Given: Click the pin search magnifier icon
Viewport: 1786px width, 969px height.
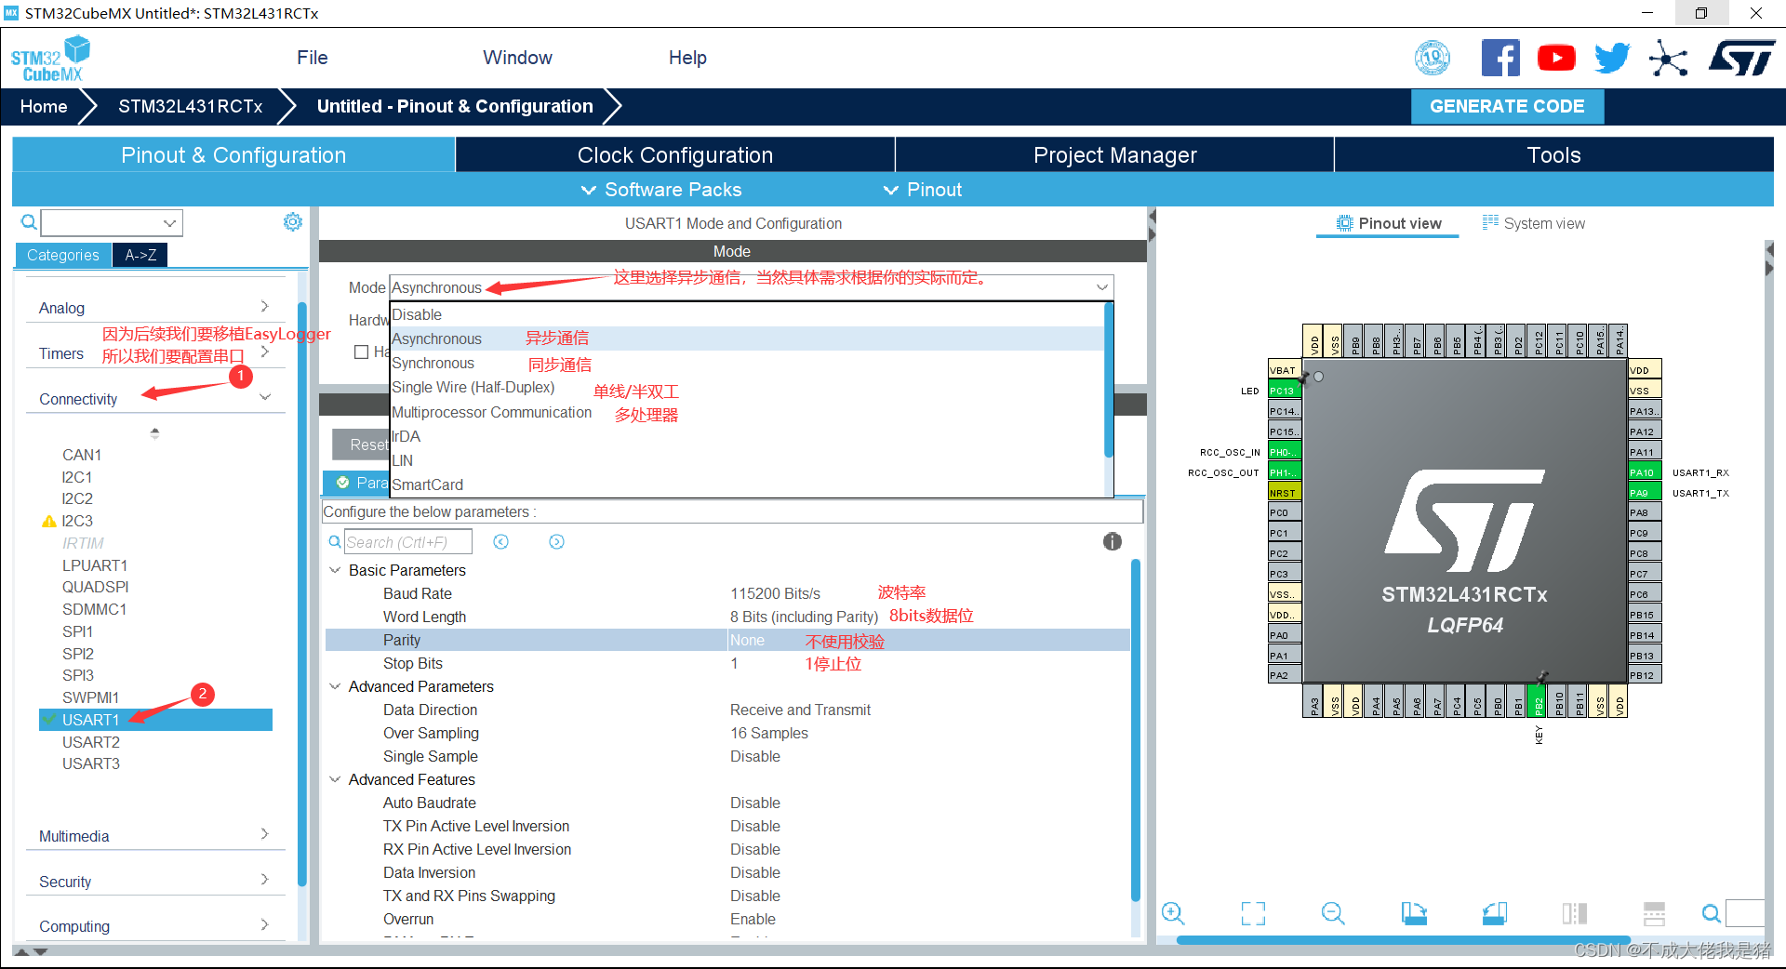Looking at the screenshot, I should point(1711,913).
